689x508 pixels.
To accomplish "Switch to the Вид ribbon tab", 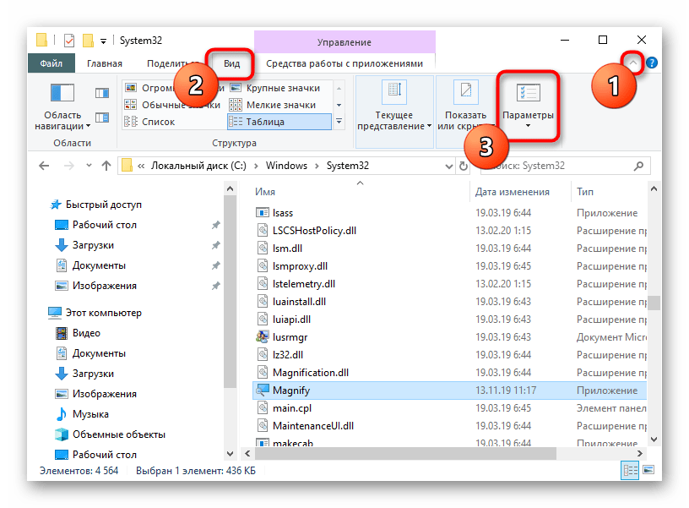I will pos(231,63).
